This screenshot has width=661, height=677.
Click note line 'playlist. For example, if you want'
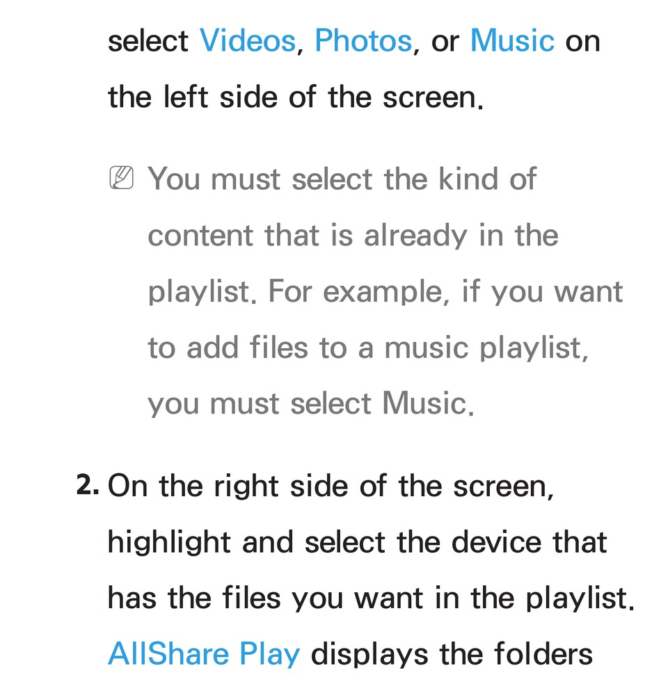pyautogui.click(x=385, y=292)
